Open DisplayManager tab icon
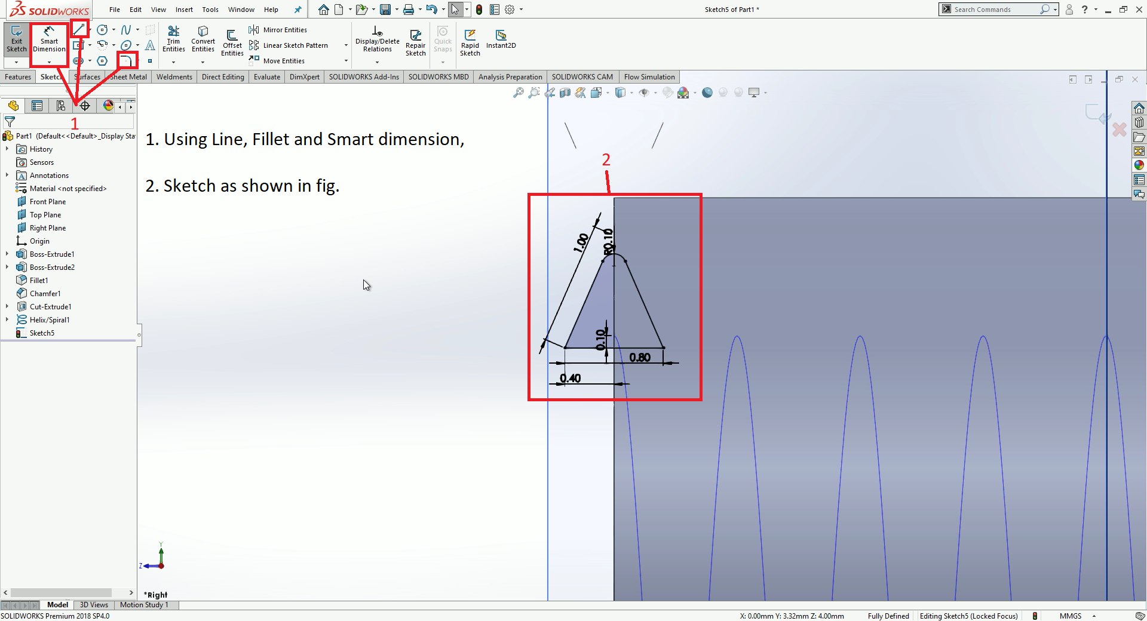 point(108,106)
